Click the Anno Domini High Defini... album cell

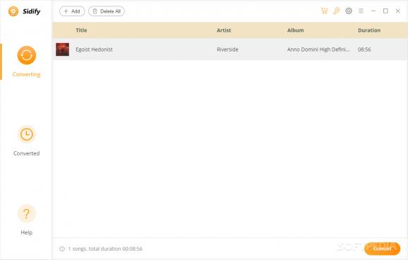point(318,49)
